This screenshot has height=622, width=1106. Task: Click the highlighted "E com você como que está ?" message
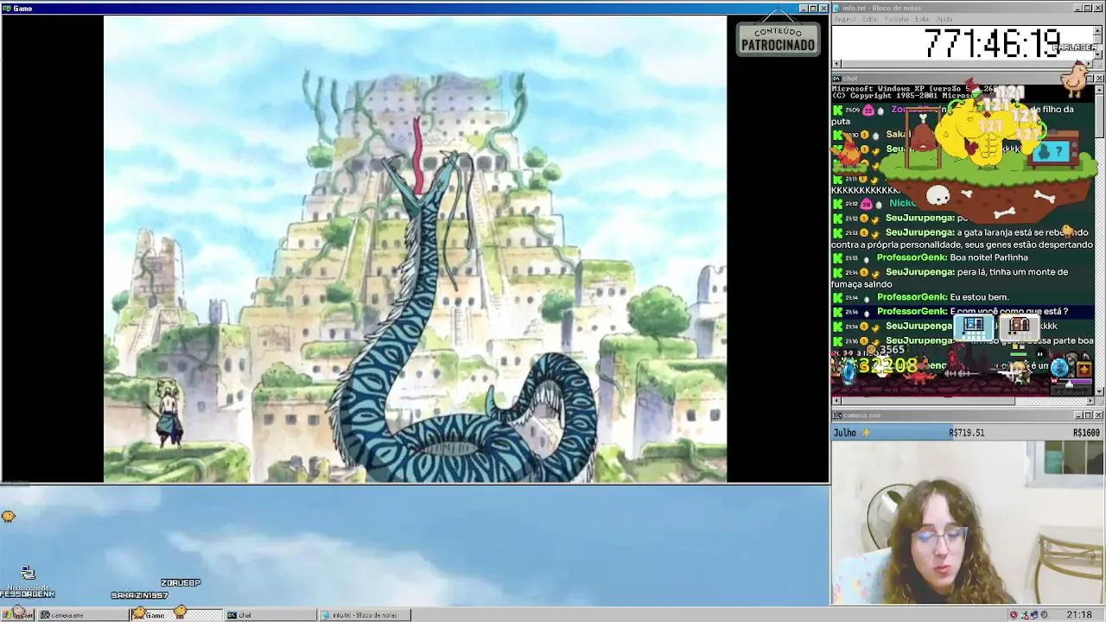click(1008, 312)
